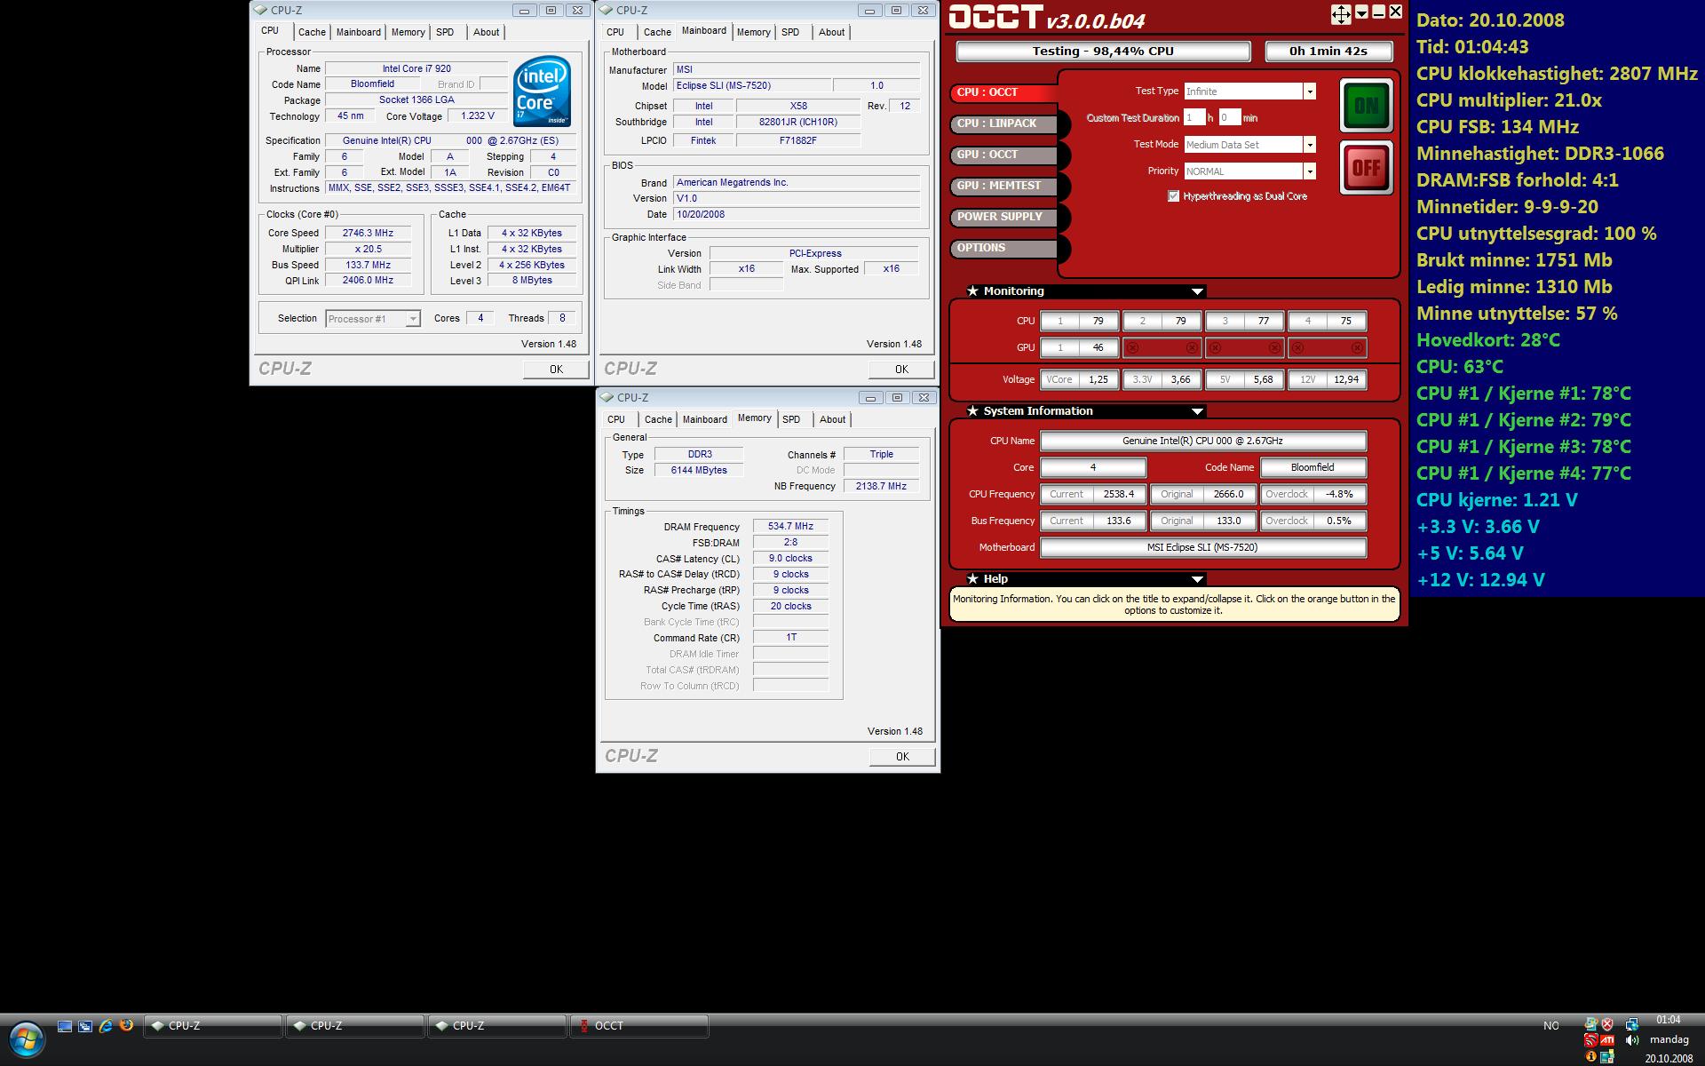Viewport: 1705px width, 1066px height.
Task: Click the custom test duration minutes field
Action: [x=1229, y=117]
